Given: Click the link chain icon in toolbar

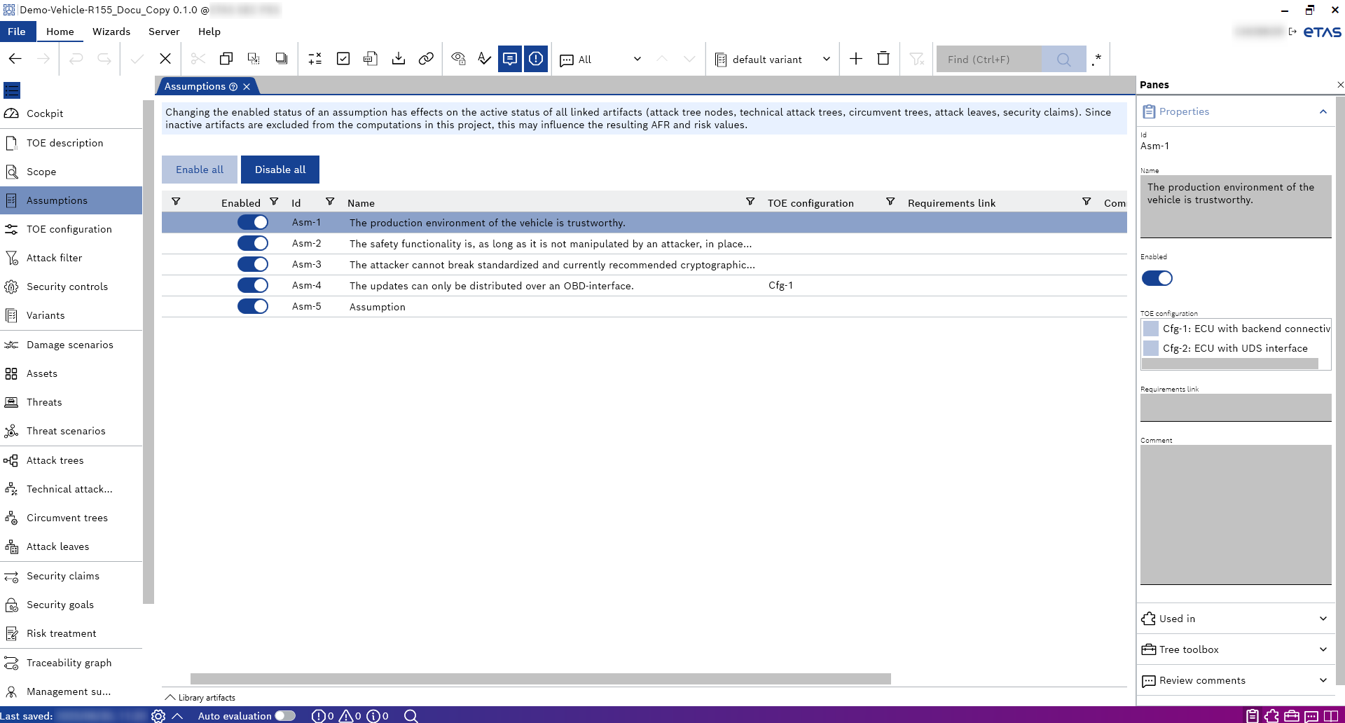Looking at the screenshot, I should point(426,59).
